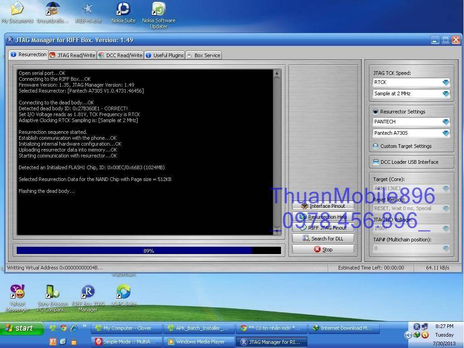Open the Nokia Suite desktop shortcut
The height and width of the screenshot is (348, 464).
pos(123,12)
